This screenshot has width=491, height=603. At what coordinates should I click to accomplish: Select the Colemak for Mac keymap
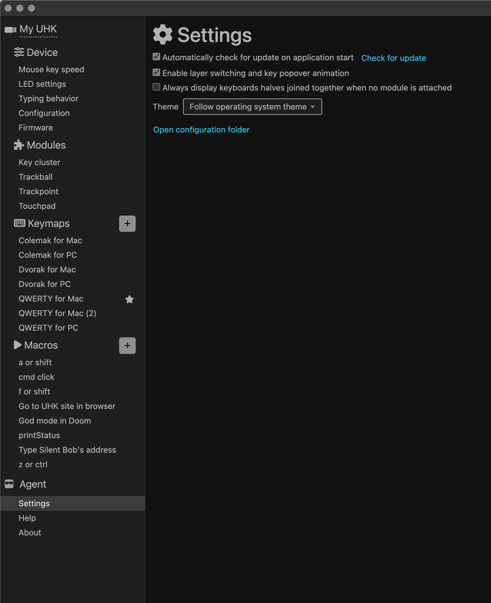click(x=50, y=240)
